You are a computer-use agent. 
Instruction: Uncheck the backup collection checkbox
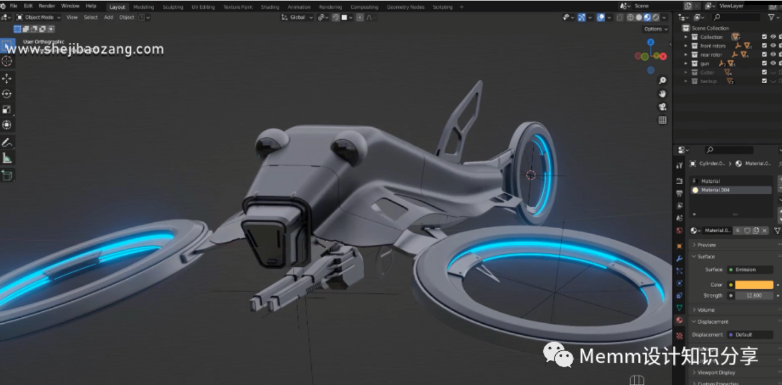[x=764, y=81]
